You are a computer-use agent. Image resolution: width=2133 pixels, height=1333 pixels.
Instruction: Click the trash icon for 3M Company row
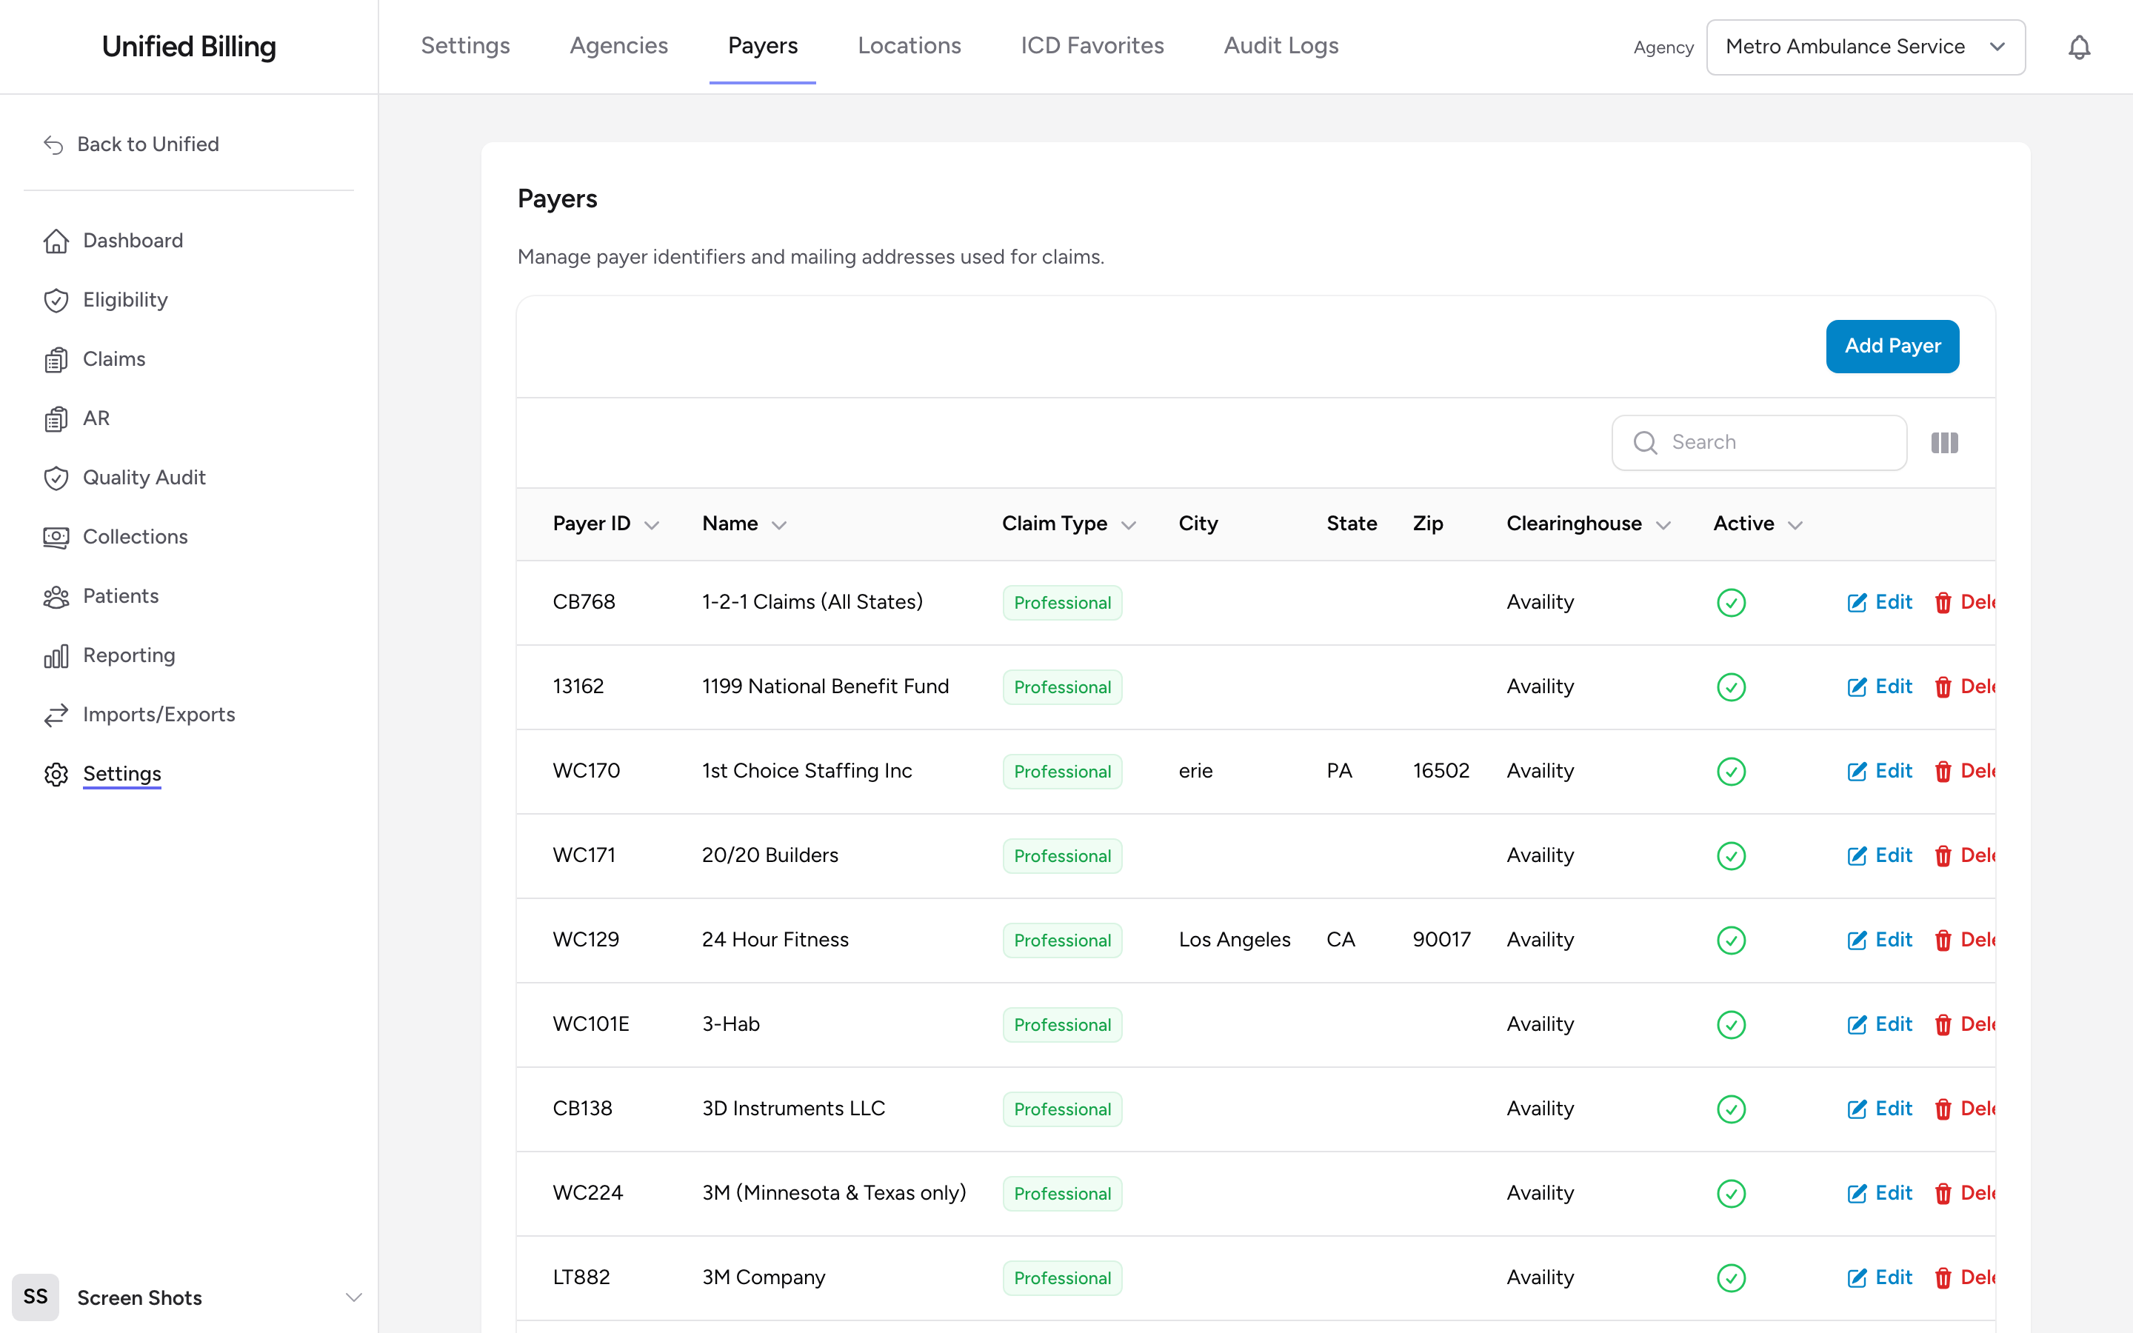(x=1943, y=1277)
